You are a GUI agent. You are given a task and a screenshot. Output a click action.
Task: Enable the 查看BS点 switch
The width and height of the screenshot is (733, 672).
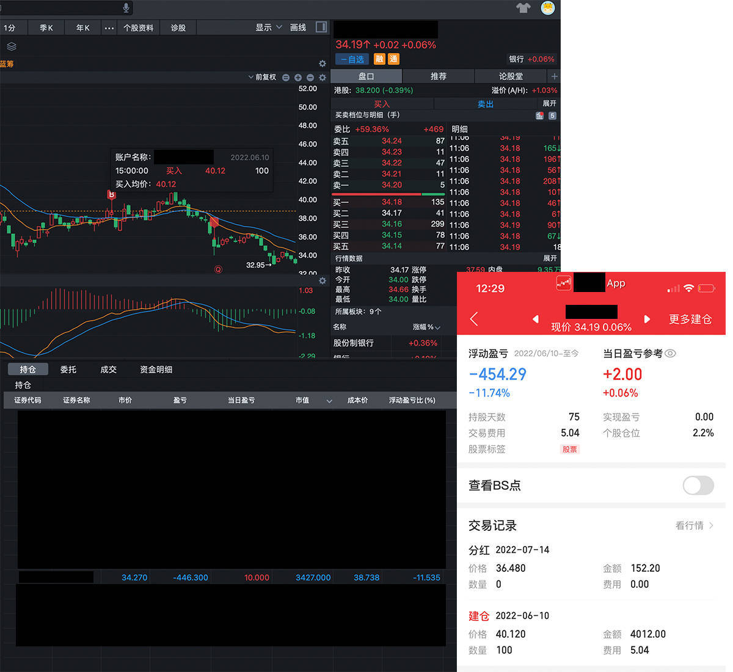pyautogui.click(x=698, y=486)
